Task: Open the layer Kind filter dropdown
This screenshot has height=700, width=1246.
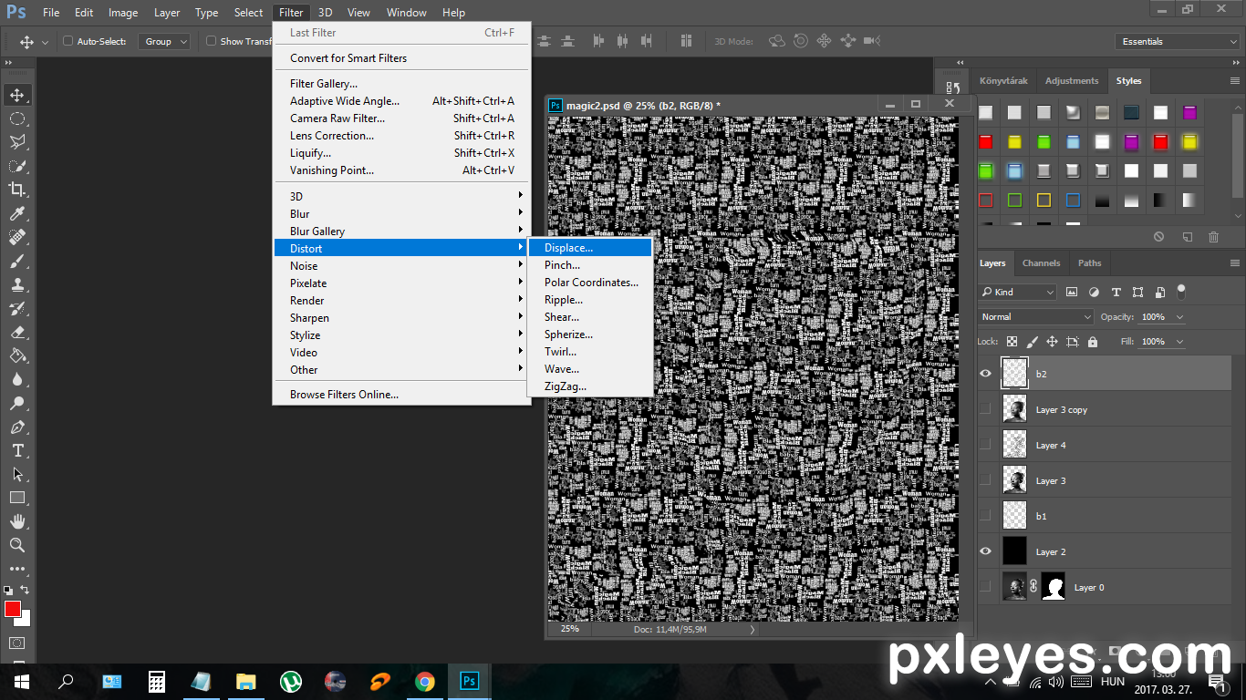Action: point(1018,292)
